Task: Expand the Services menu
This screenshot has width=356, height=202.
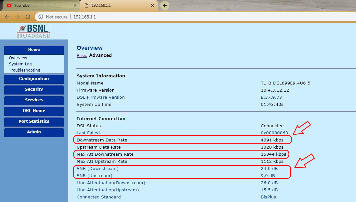Action: [34, 100]
